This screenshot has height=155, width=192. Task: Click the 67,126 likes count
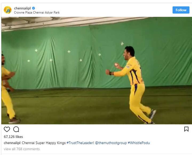click(x=13, y=137)
